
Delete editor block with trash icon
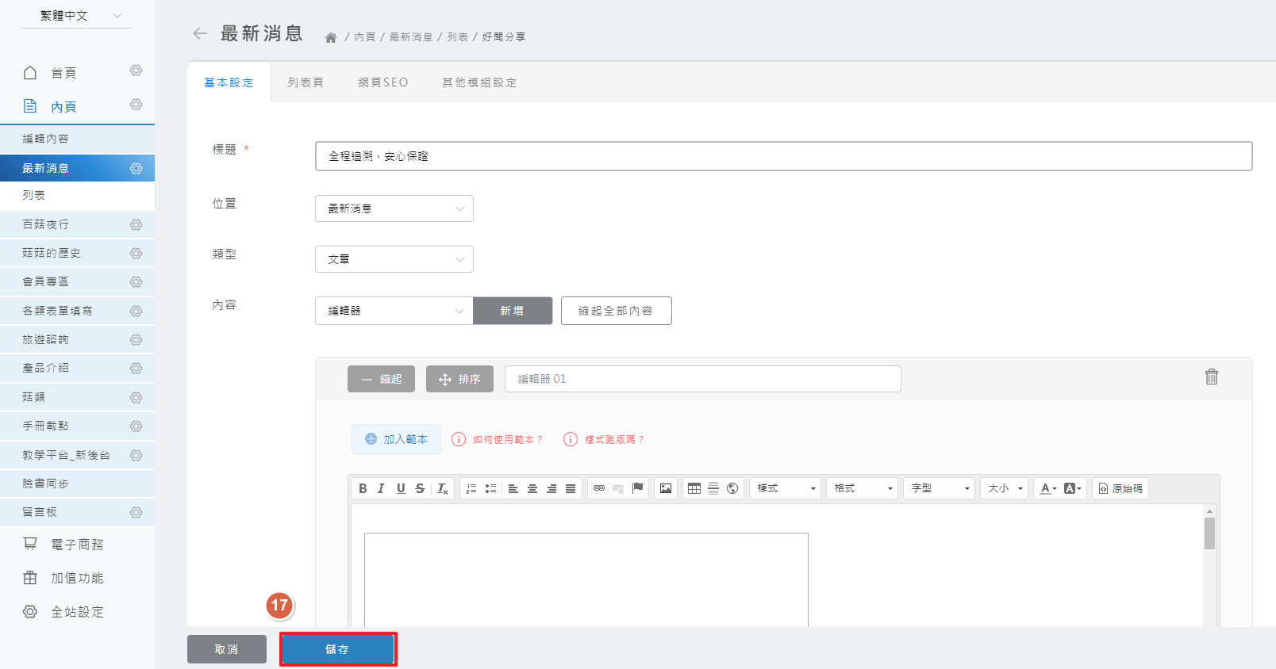click(x=1211, y=377)
